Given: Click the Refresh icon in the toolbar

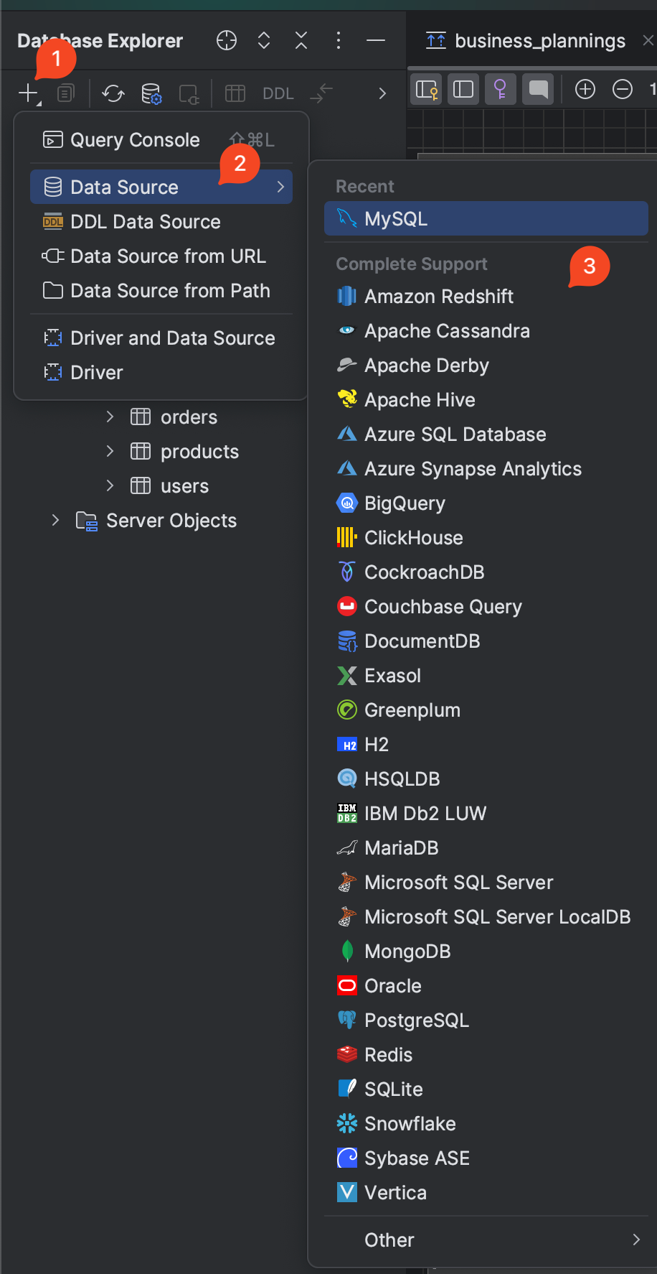Looking at the screenshot, I should [113, 93].
